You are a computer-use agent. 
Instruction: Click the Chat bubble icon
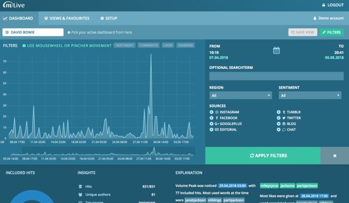point(284,129)
